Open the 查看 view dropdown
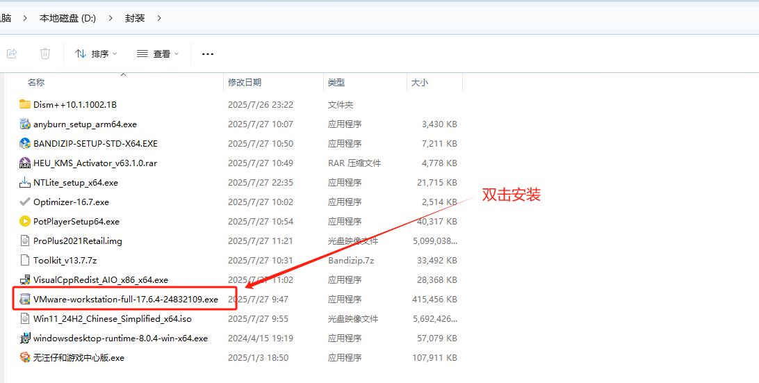 (158, 54)
